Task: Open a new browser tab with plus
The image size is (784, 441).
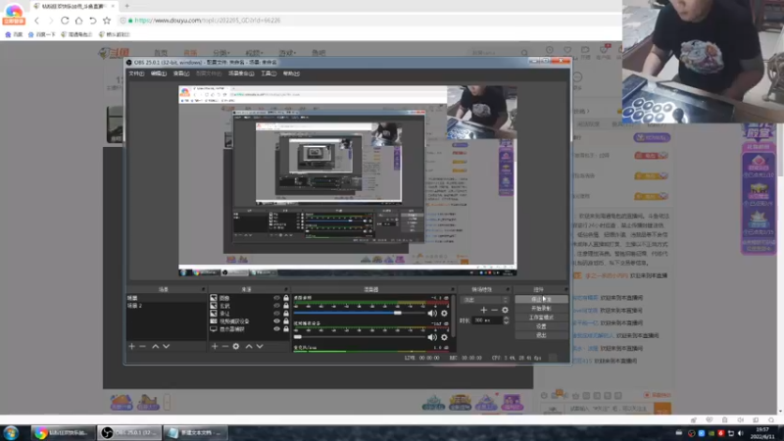Action: coord(127,6)
